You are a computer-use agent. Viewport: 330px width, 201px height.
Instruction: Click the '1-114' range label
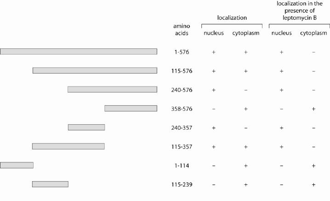(x=182, y=166)
